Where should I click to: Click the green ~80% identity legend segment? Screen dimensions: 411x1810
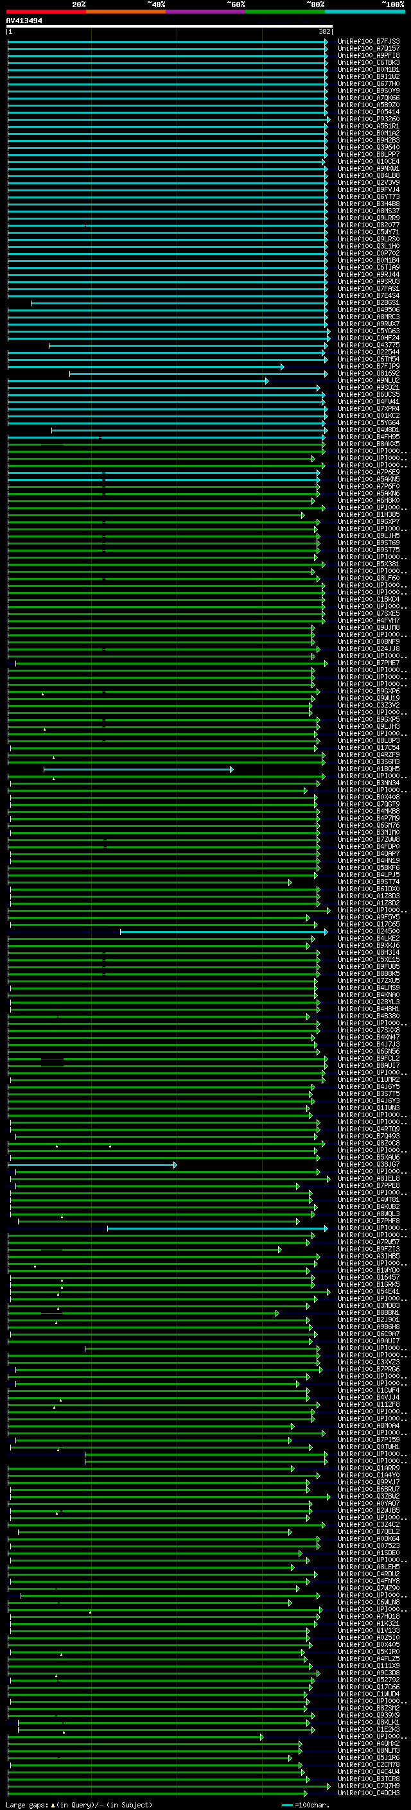pyautogui.click(x=285, y=12)
